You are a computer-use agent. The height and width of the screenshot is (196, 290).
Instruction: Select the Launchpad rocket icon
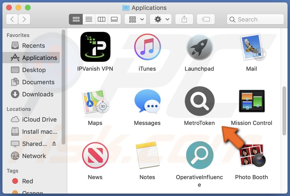199,47
